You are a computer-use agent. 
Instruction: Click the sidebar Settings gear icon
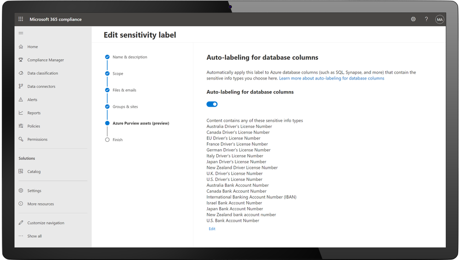tap(21, 191)
